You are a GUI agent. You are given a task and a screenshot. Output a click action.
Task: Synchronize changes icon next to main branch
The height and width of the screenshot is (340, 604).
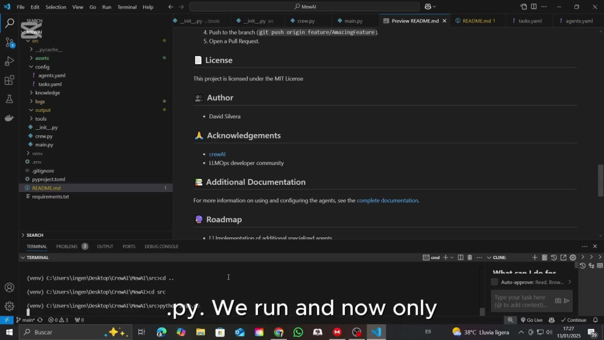point(40,320)
